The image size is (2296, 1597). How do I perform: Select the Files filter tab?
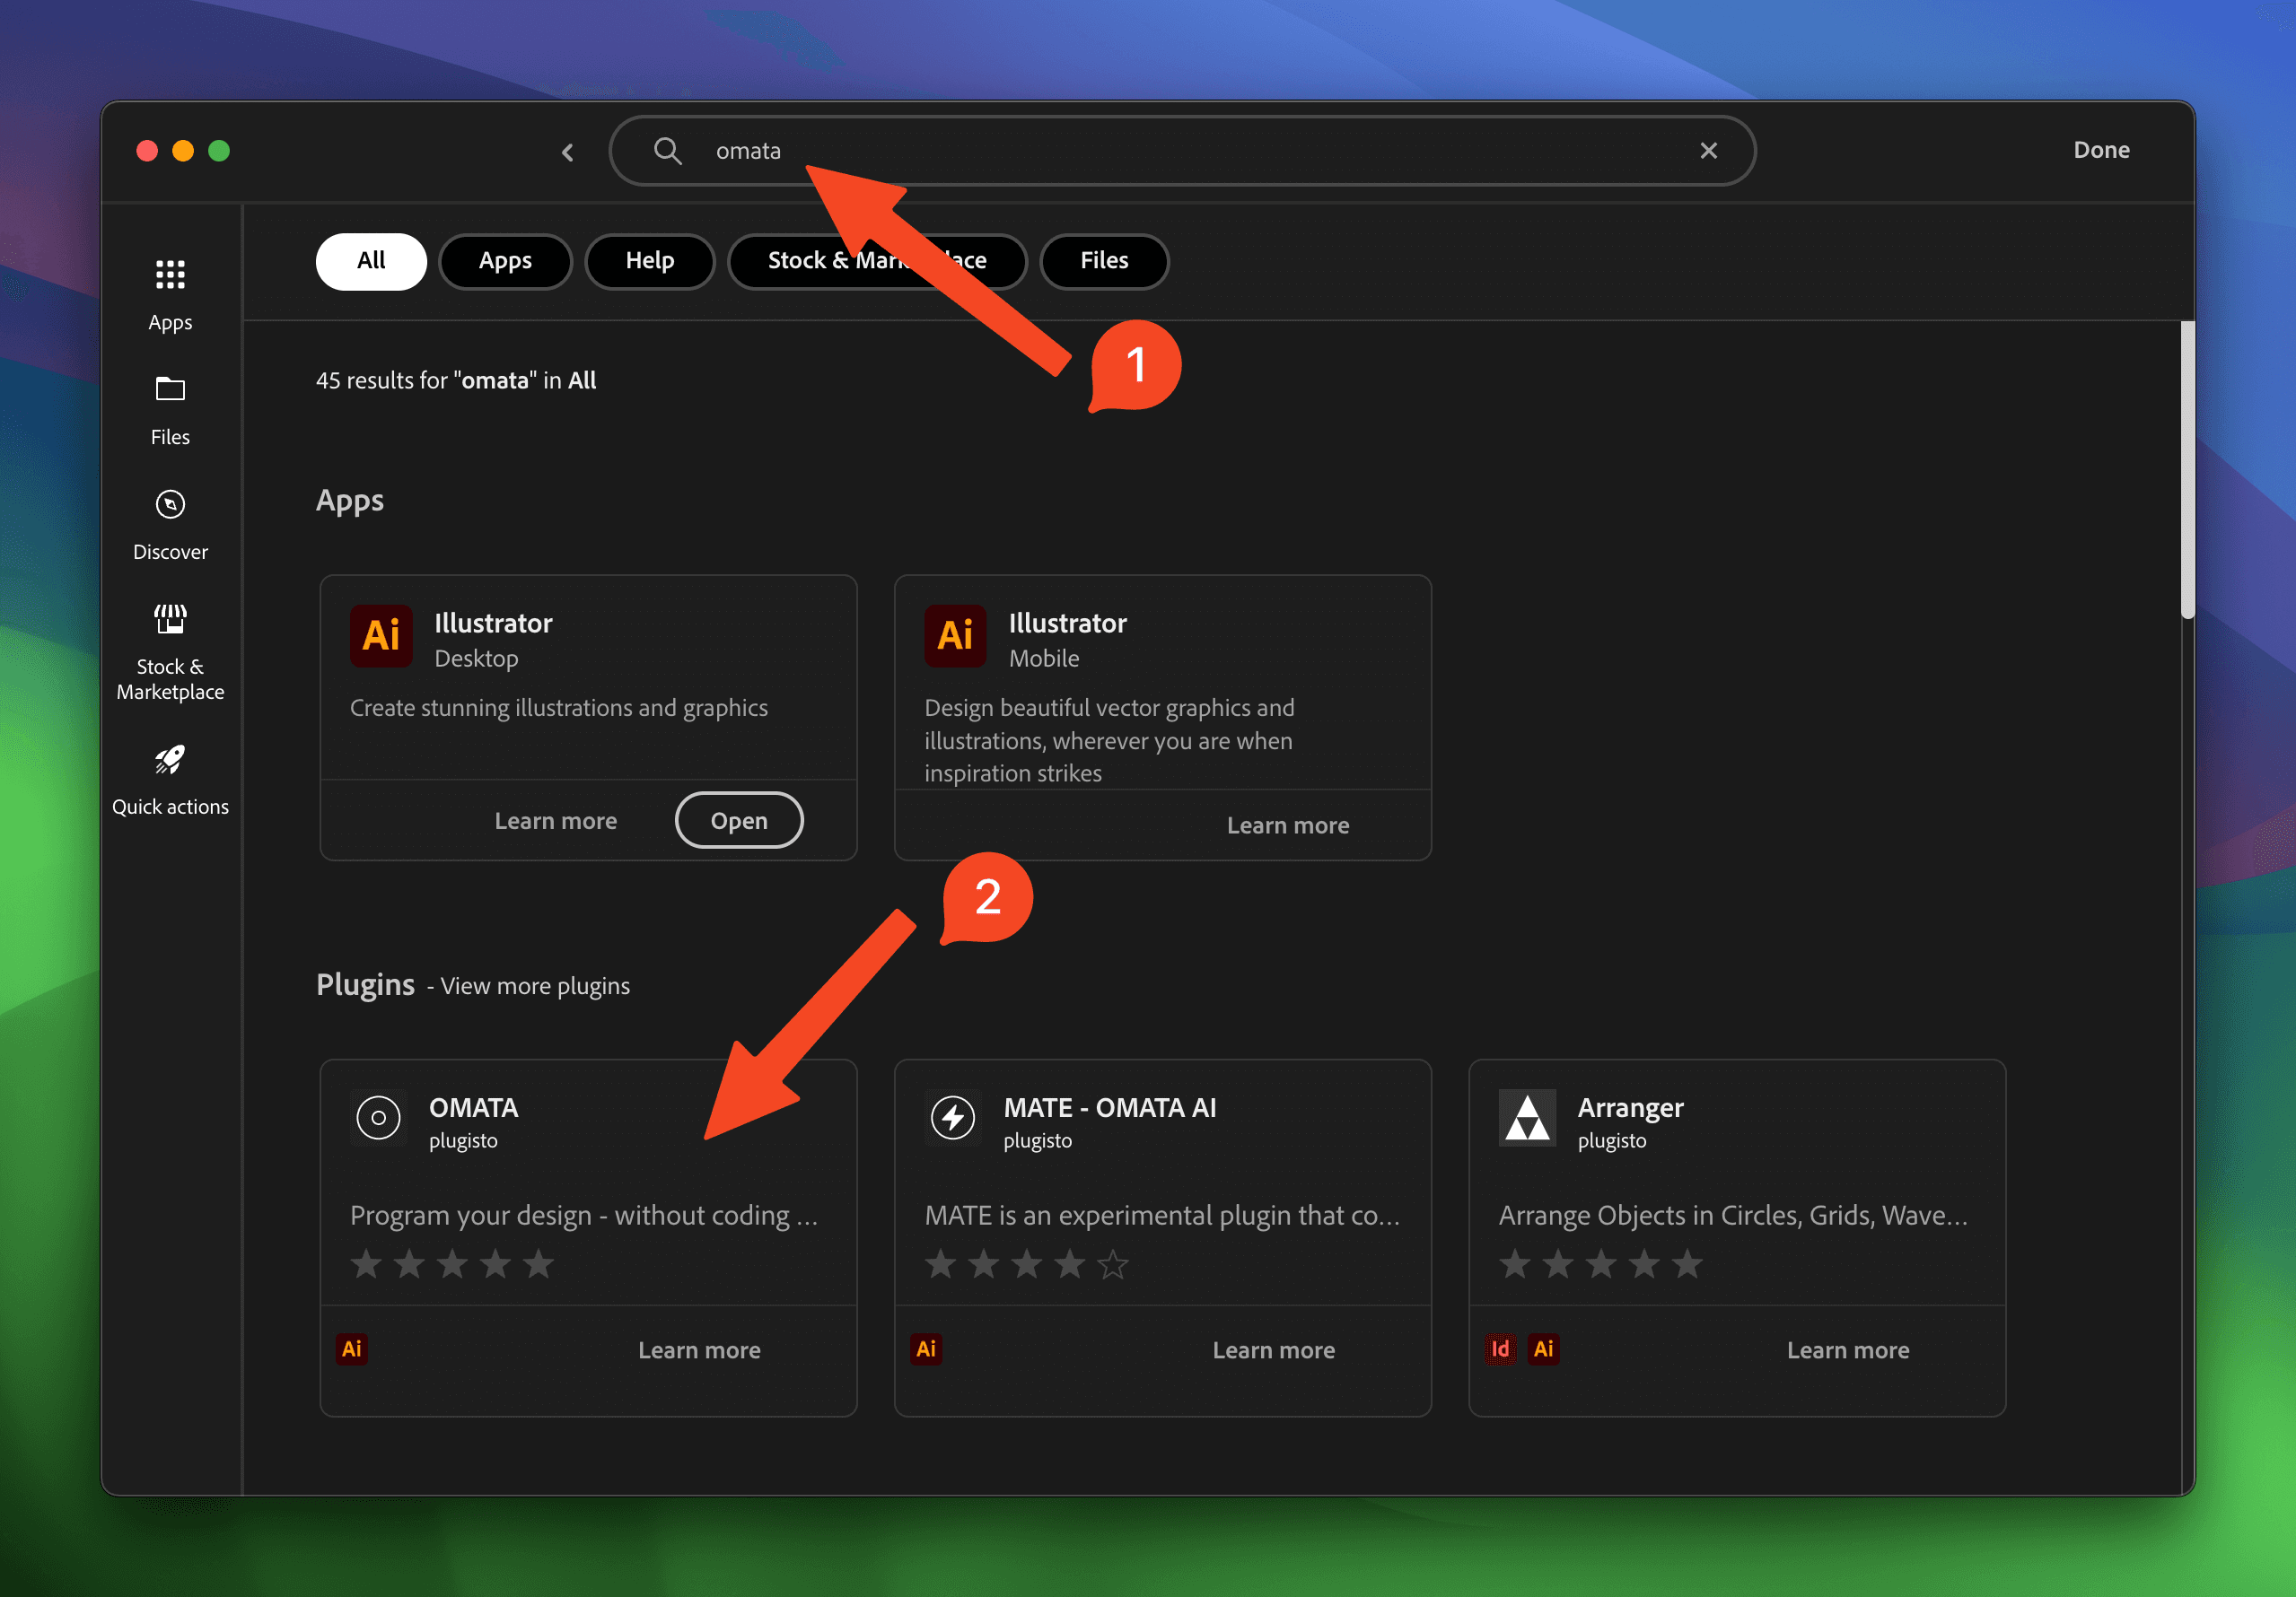[x=1103, y=261]
